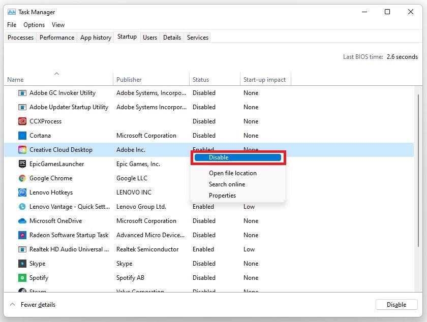This screenshot has width=427, height=322.
Task: Click the Skype startup entry icon
Action: [x=22, y=264]
